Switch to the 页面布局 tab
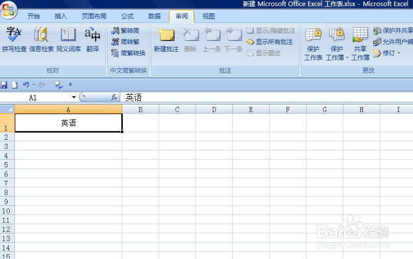This screenshot has height=259, width=413. click(x=94, y=16)
